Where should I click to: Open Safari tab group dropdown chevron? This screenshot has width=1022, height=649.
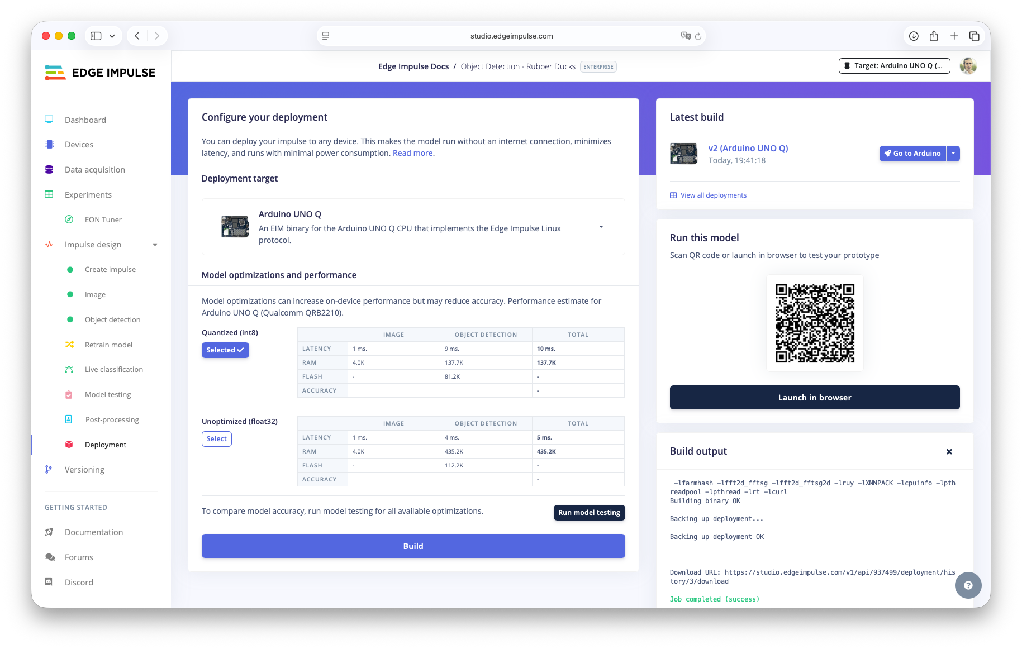point(112,36)
